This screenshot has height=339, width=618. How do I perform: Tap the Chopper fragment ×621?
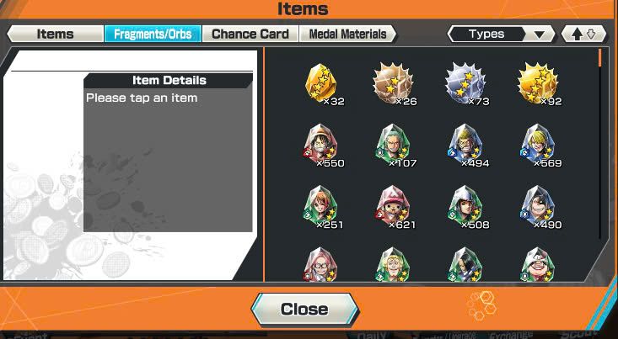(394, 207)
